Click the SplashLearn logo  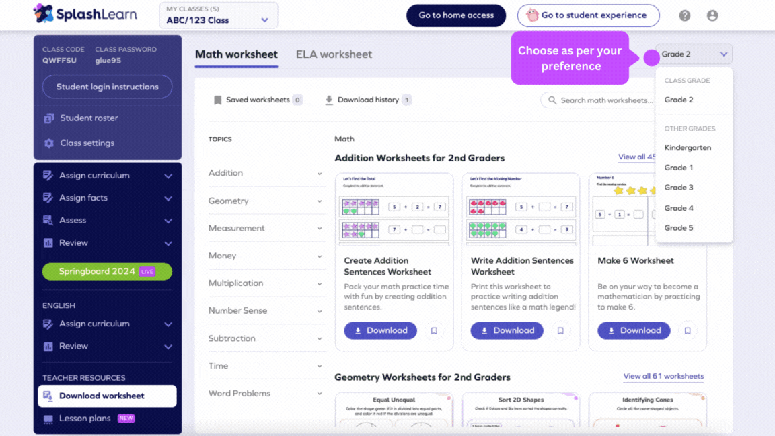pyautogui.click(x=85, y=14)
